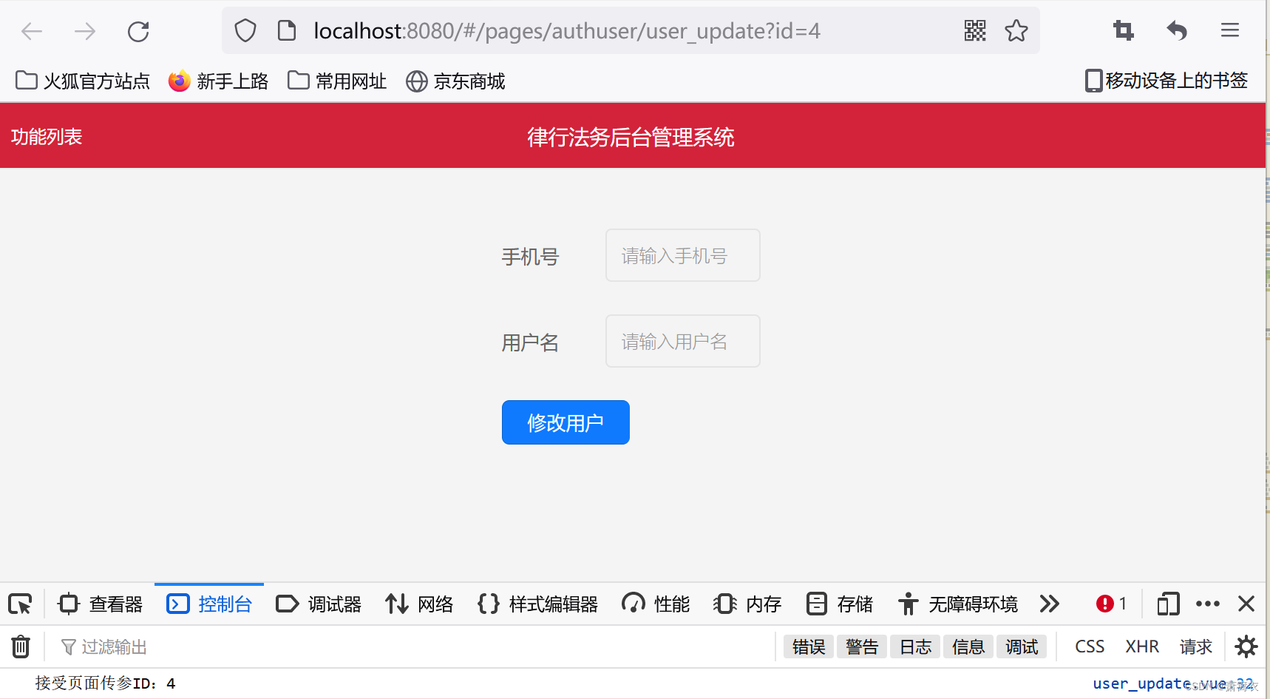Viewport: 1270px width, 699px height.
Task: Select the 接受页面传参ID: 4 log message
Action: click(x=105, y=683)
